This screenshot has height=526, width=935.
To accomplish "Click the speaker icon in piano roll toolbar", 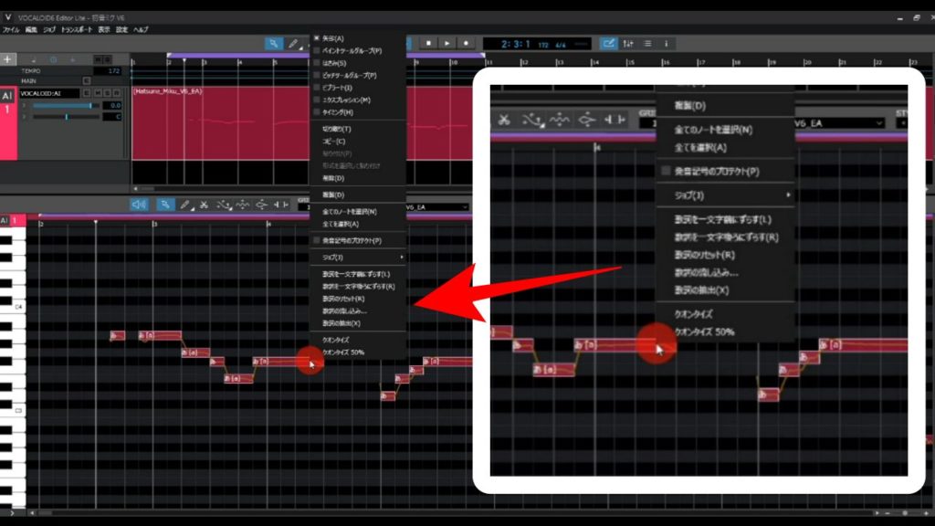I will (139, 205).
